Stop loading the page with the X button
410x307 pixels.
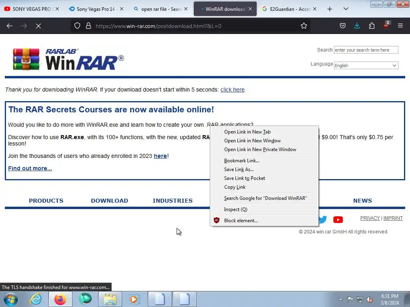point(38,26)
